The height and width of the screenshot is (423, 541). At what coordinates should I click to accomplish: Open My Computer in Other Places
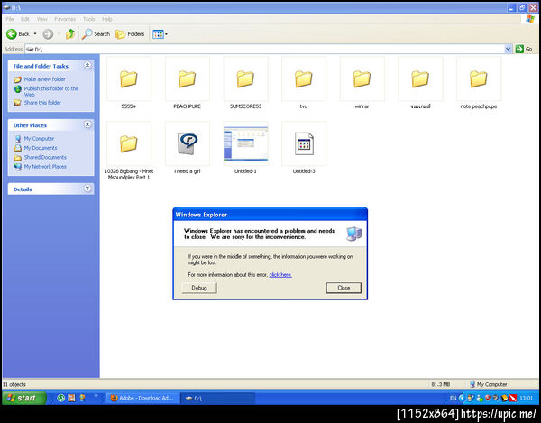[39, 138]
